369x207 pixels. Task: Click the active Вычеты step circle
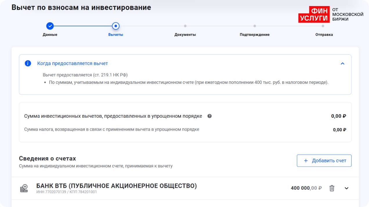click(x=116, y=26)
